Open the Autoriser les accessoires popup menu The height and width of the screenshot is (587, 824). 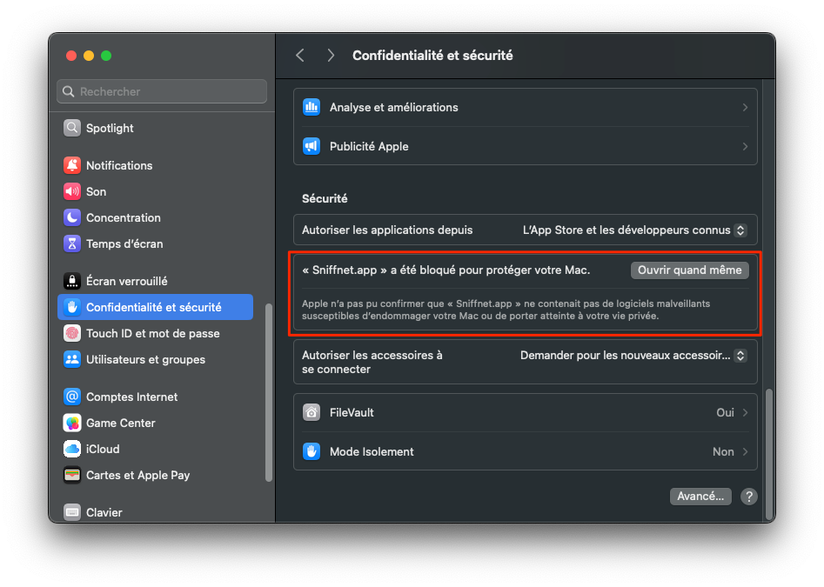[x=633, y=356]
